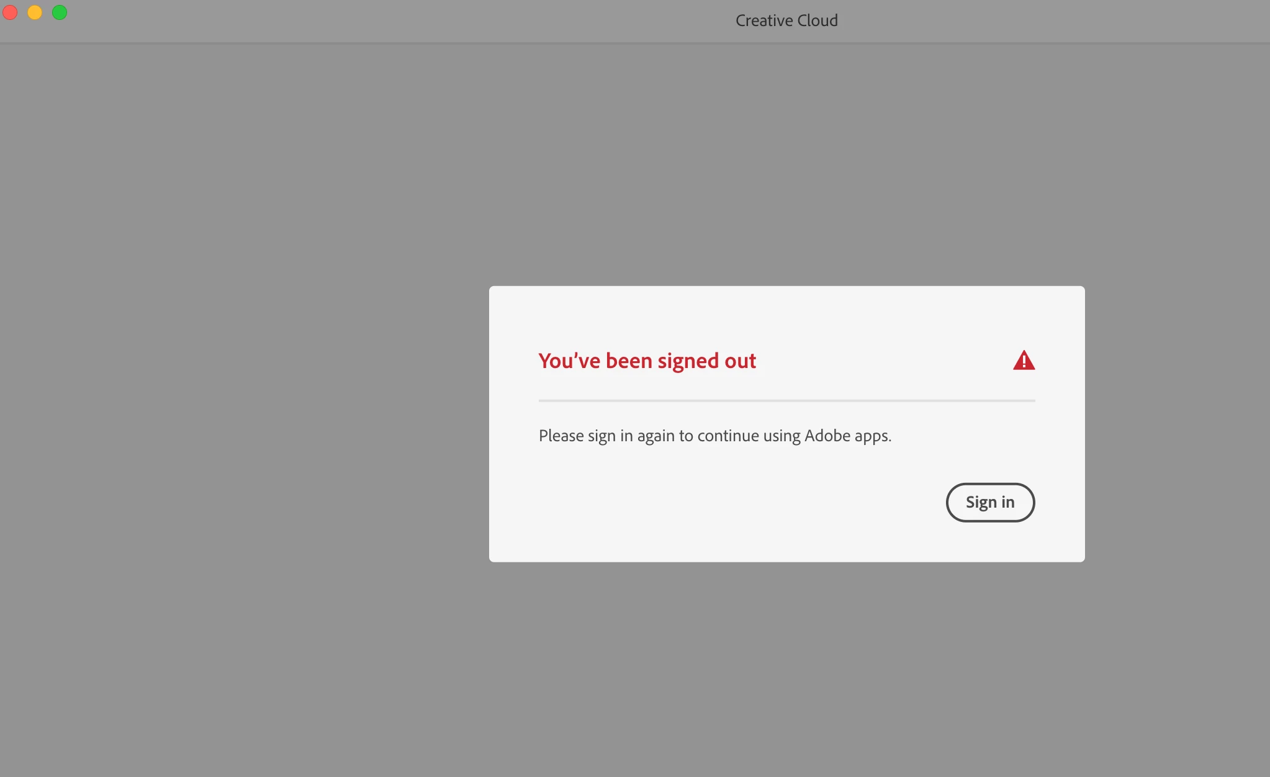Click the word "Please" in dialog message
This screenshot has width=1270, height=777.
click(561, 436)
